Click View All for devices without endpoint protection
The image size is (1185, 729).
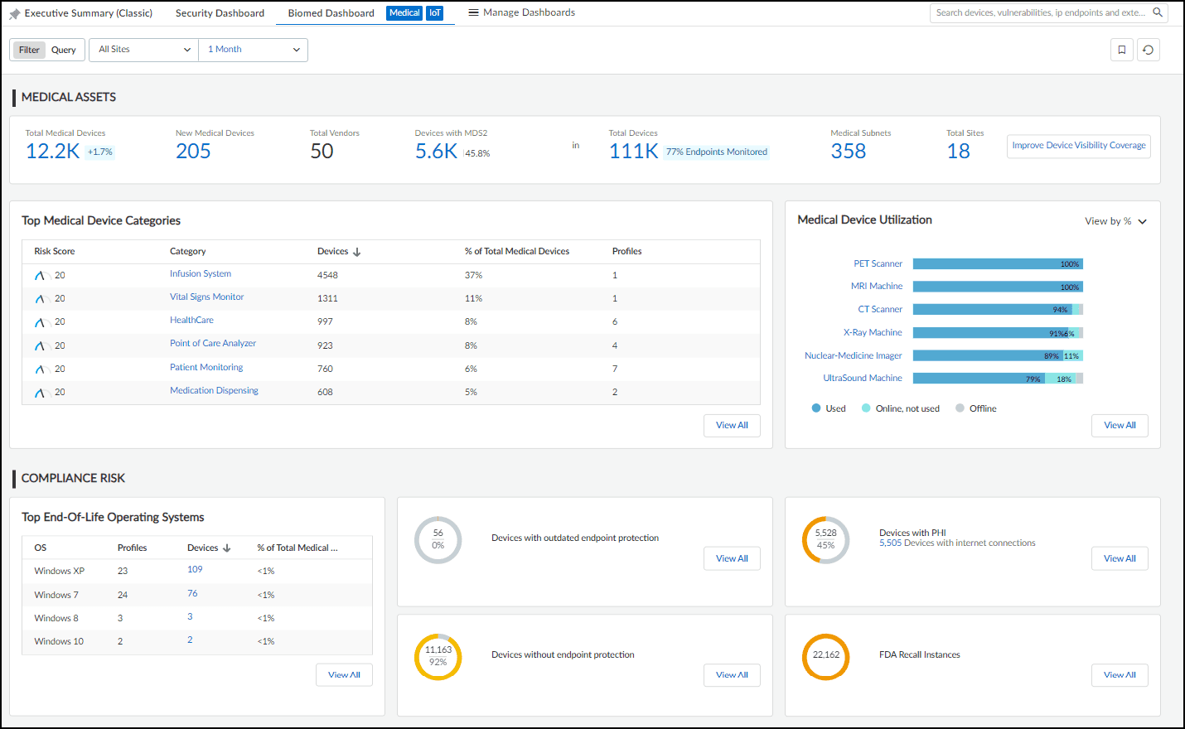coord(732,675)
